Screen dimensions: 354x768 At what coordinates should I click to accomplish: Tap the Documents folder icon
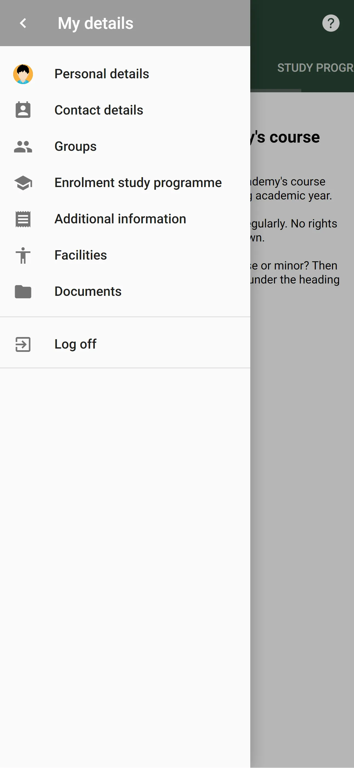tap(23, 292)
